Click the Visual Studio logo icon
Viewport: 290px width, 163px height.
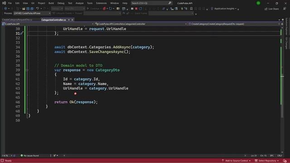(4, 3)
